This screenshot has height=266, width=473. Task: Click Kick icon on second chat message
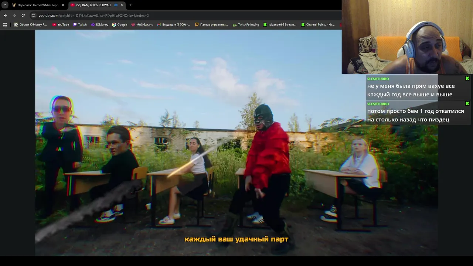point(467,103)
